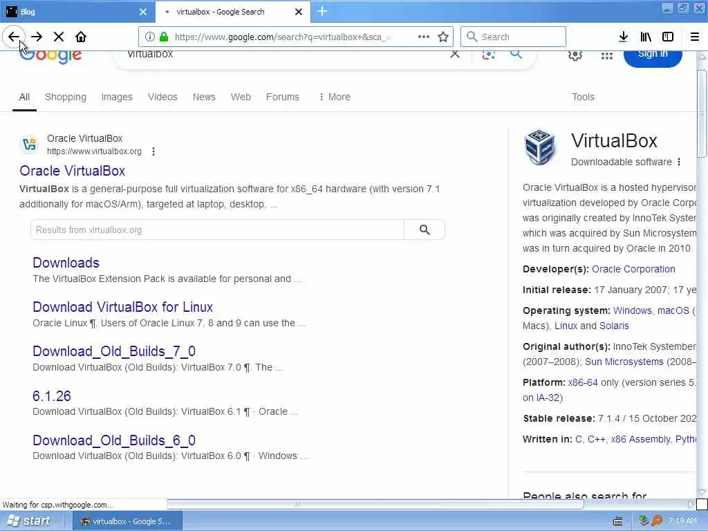Bookmark this page with the star icon

(x=443, y=37)
